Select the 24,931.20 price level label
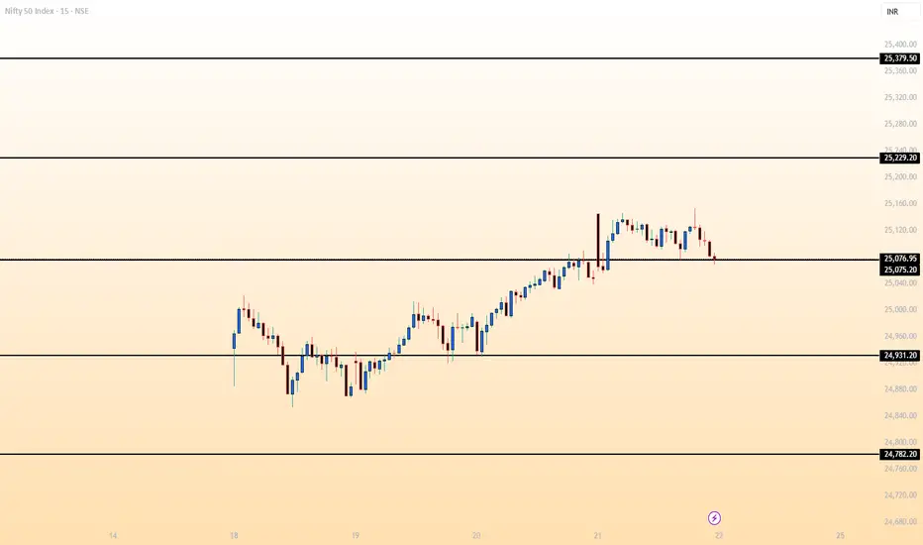The height and width of the screenshot is (545, 923). (899, 355)
